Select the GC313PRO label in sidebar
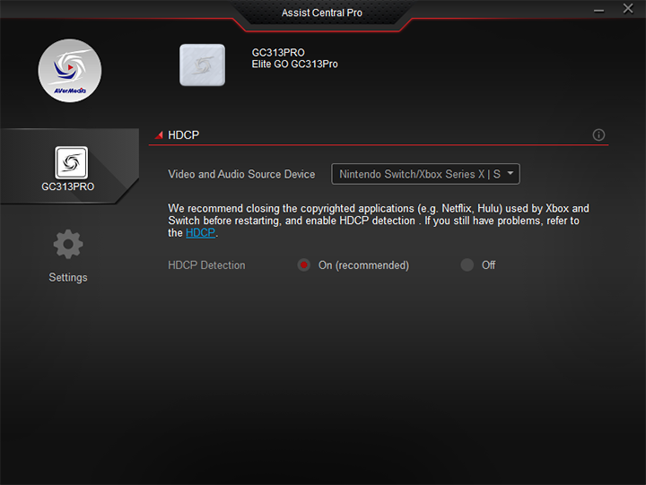Image resolution: width=646 pixels, height=485 pixels. tap(68, 187)
